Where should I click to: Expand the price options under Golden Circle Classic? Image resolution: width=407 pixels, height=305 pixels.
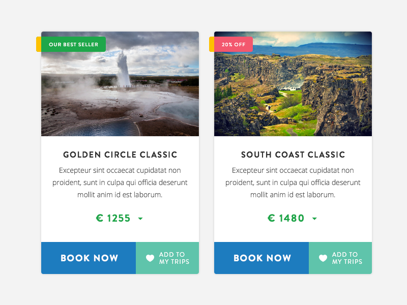(140, 219)
